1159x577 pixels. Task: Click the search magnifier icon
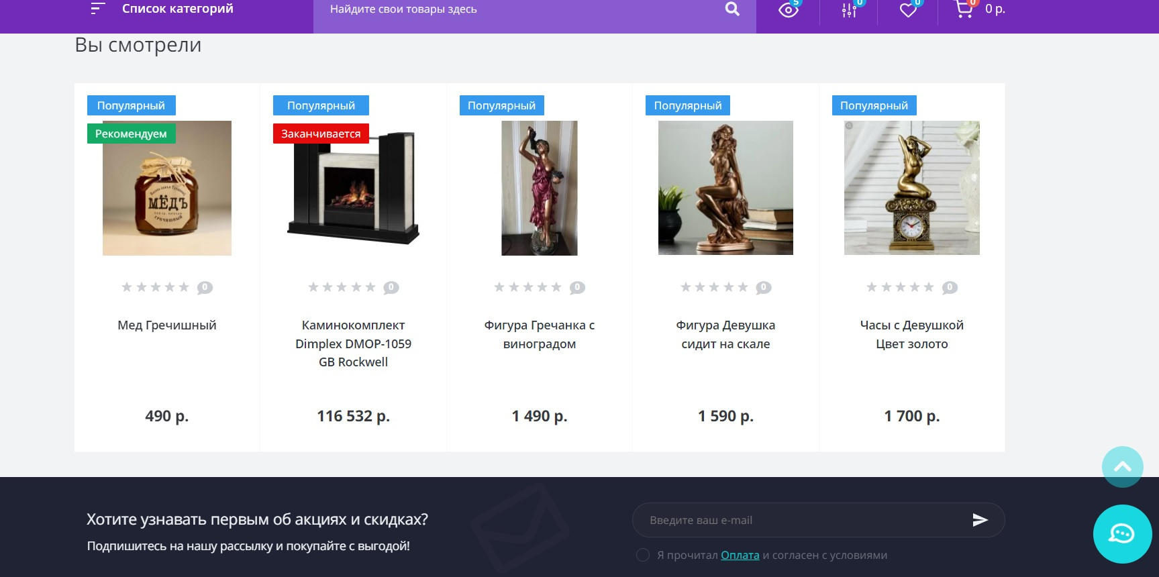(732, 9)
